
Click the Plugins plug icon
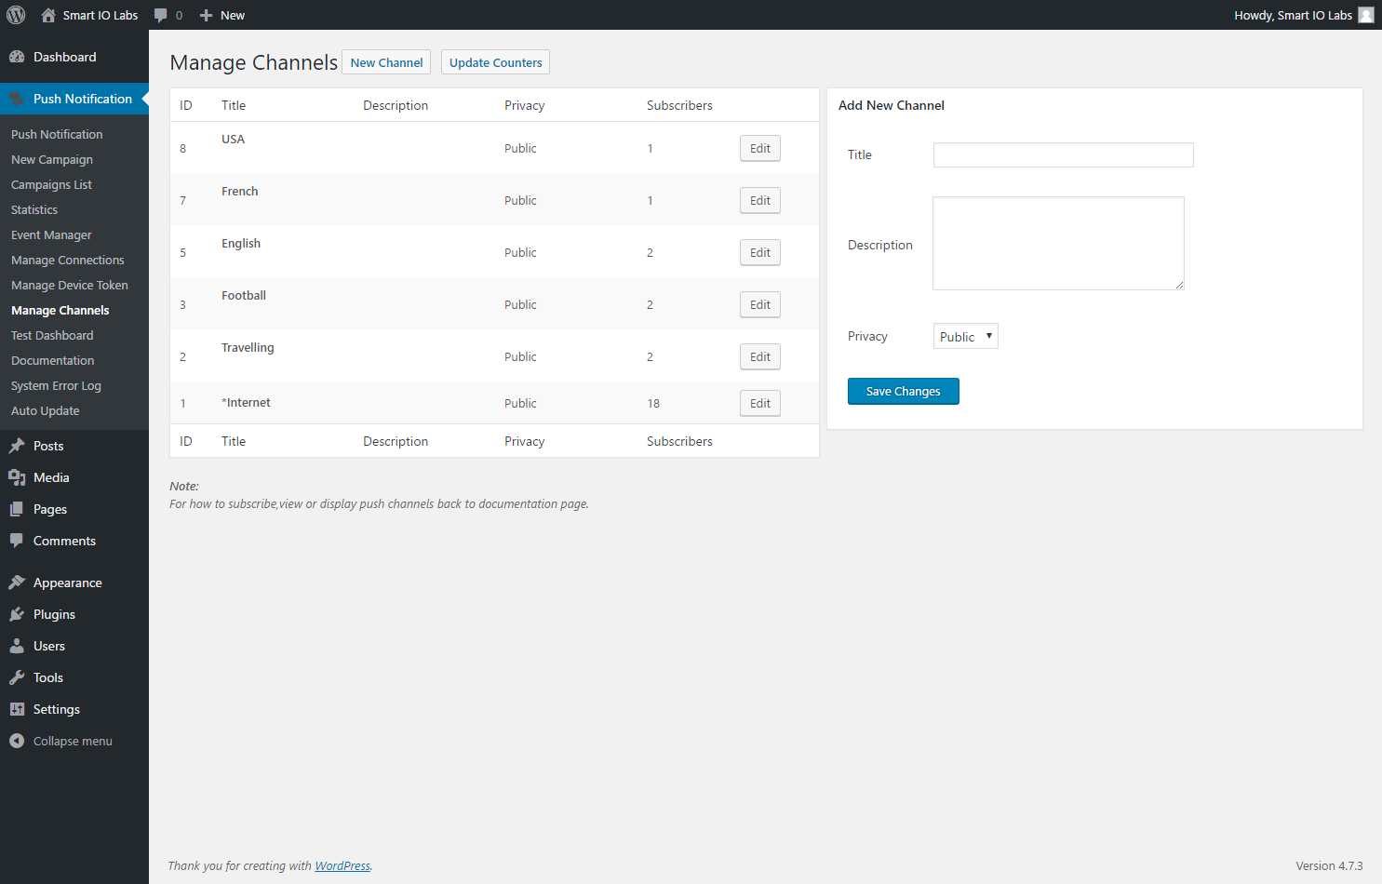point(17,614)
